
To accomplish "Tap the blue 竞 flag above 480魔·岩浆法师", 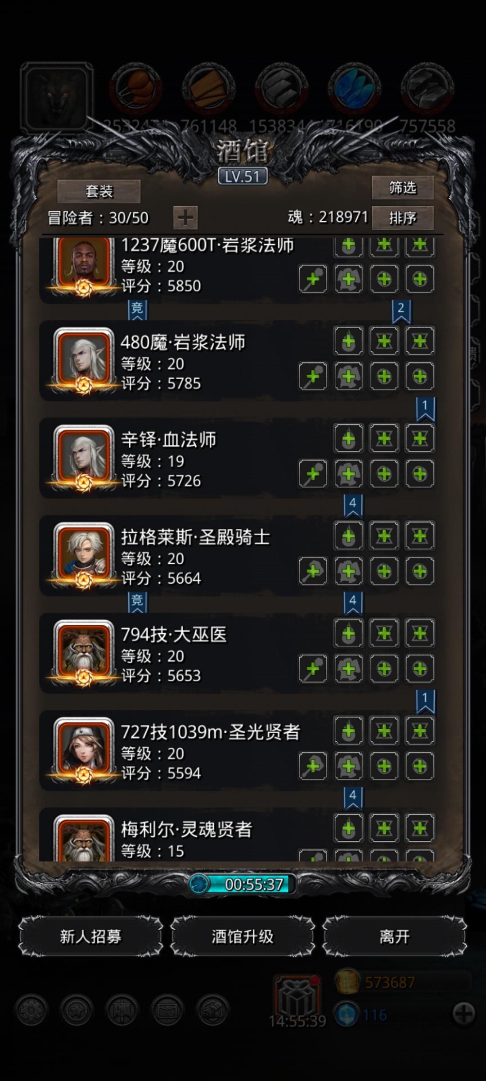I will point(137,310).
